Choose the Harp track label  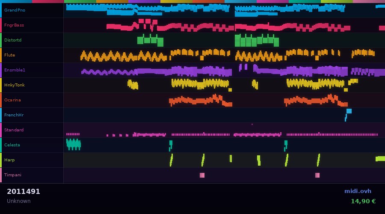[x=9, y=160]
